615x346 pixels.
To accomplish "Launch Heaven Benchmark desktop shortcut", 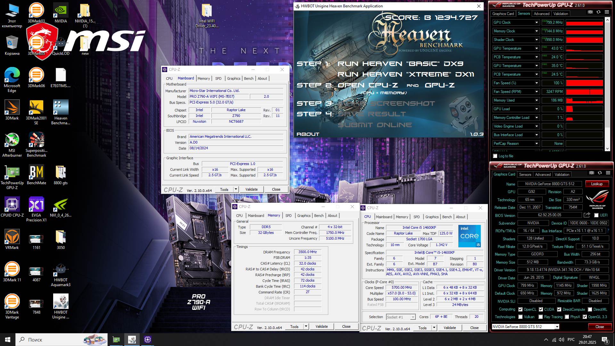I will click(x=61, y=112).
